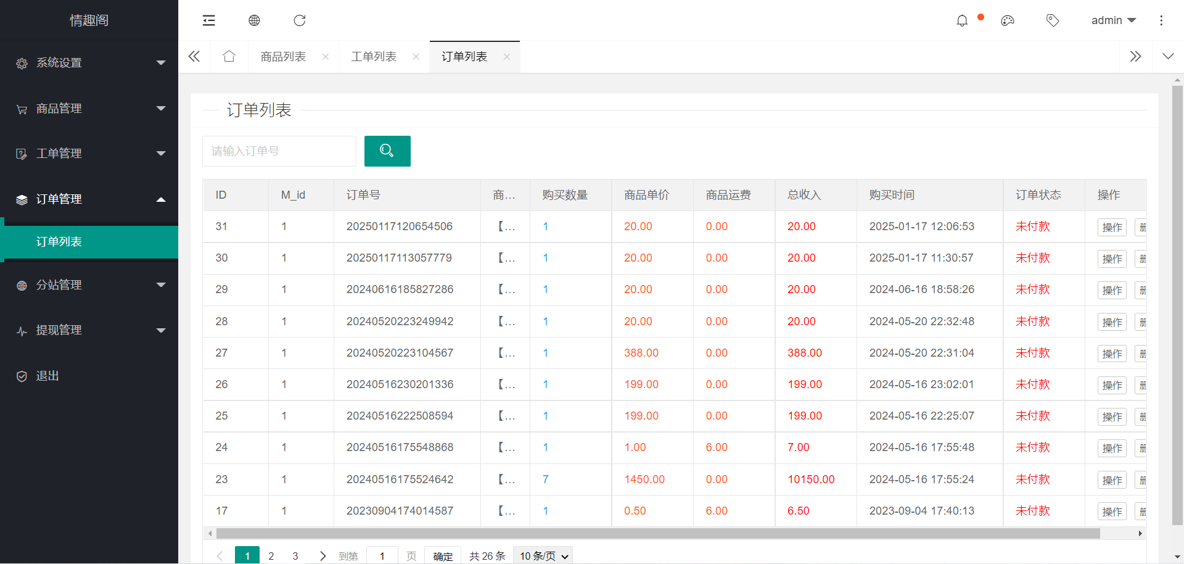The height and width of the screenshot is (564, 1184).
Task: Go to the home tab icon
Action: point(229,57)
